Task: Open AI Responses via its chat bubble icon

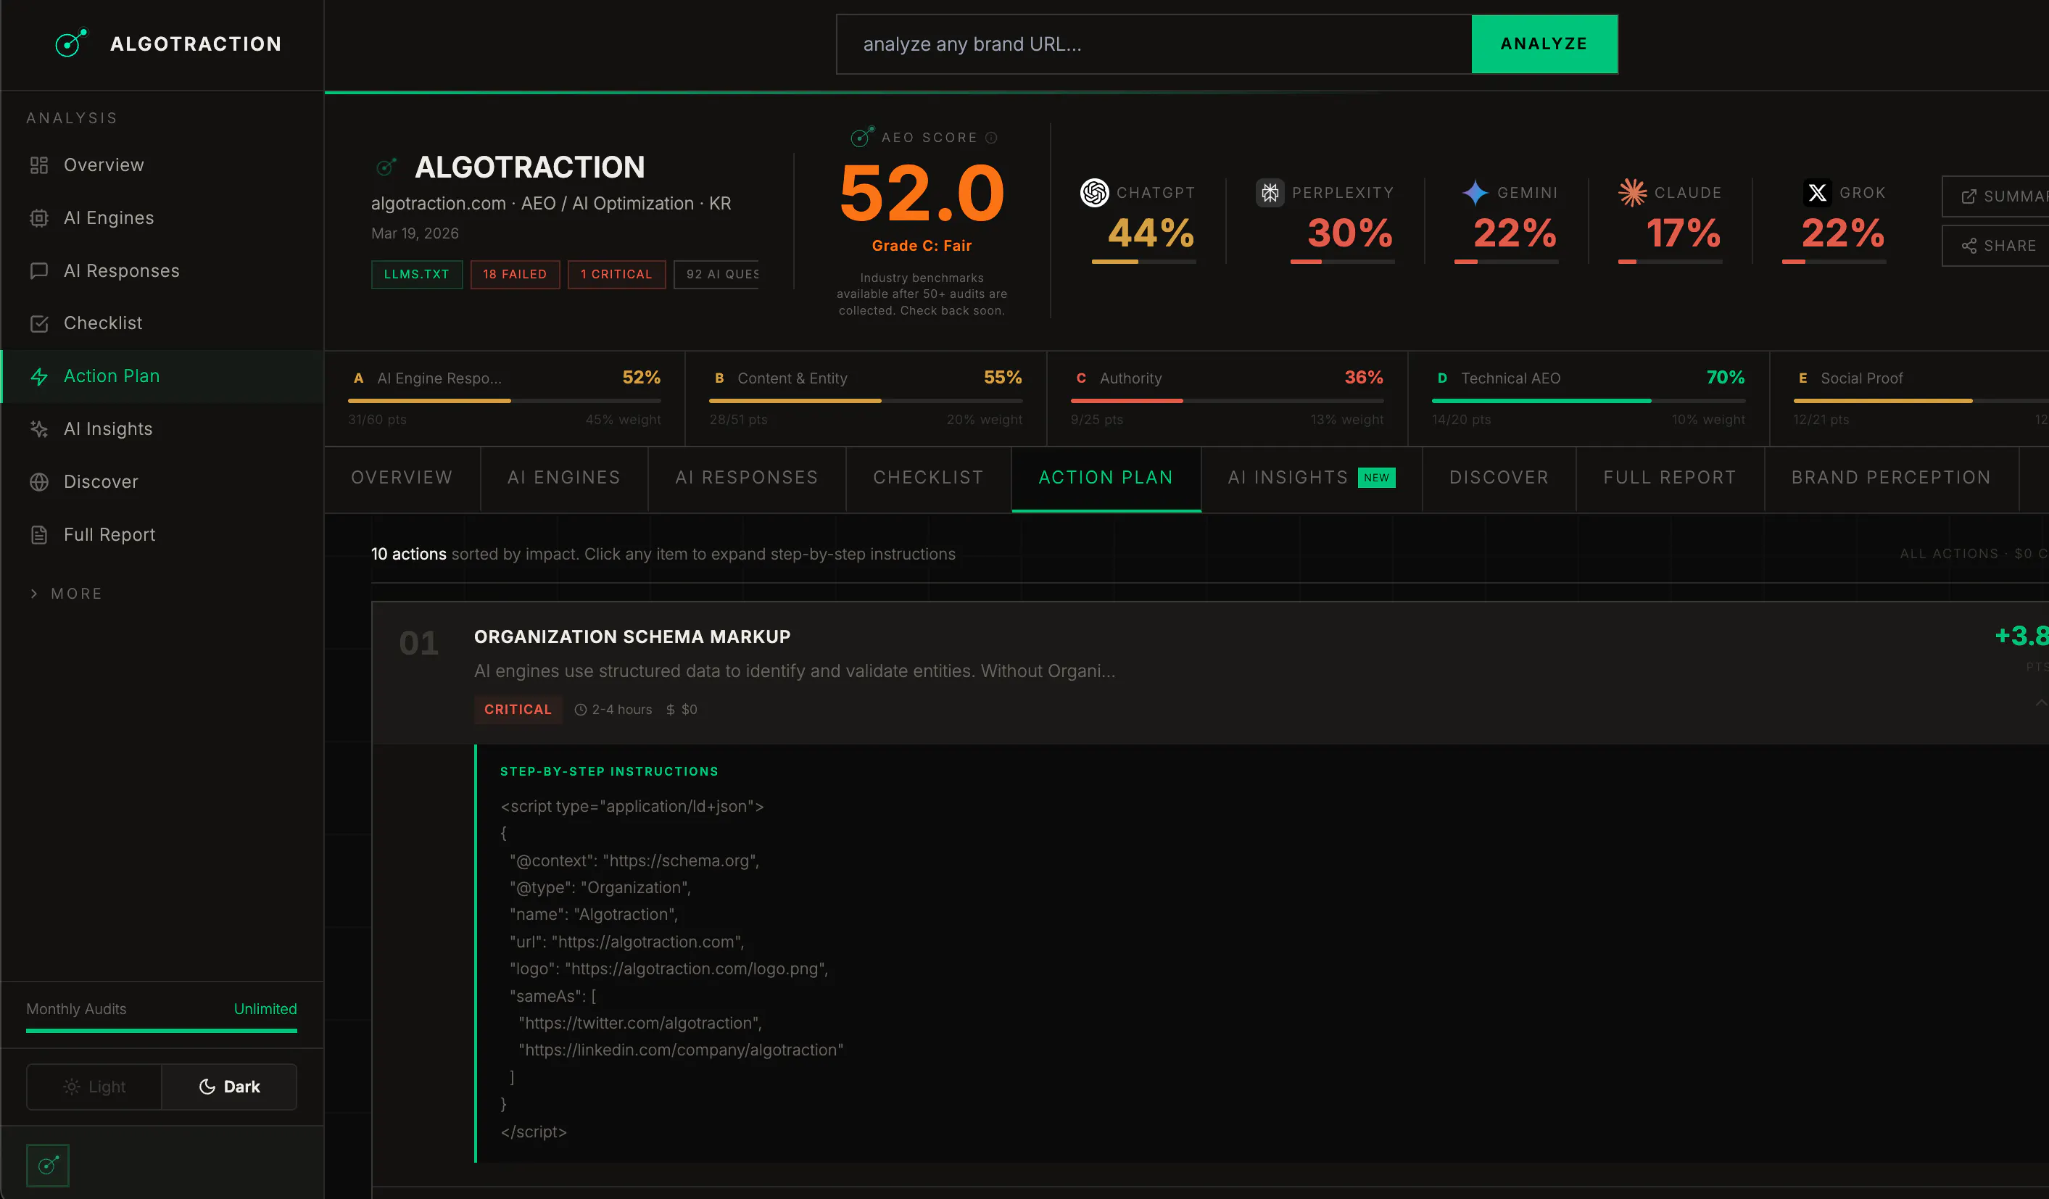Action: click(x=39, y=270)
